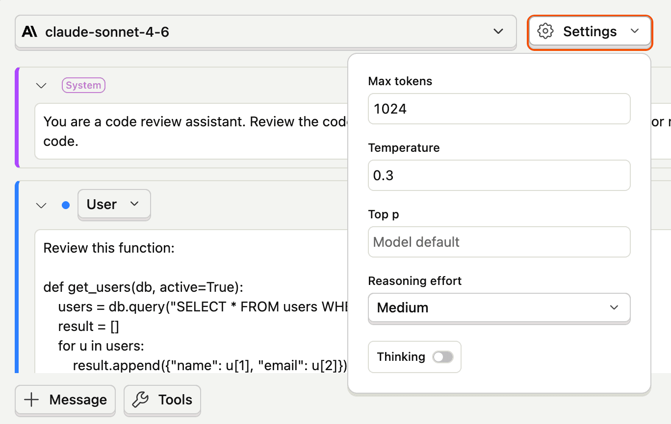
Task: Click the Settings gear icon
Action: [545, 31]
